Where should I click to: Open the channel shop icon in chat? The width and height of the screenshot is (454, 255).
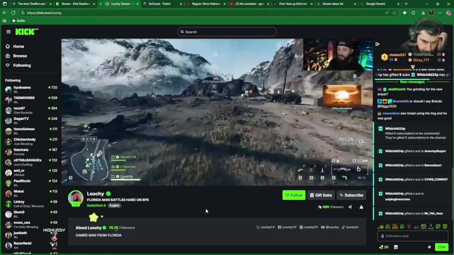(396, 247)
